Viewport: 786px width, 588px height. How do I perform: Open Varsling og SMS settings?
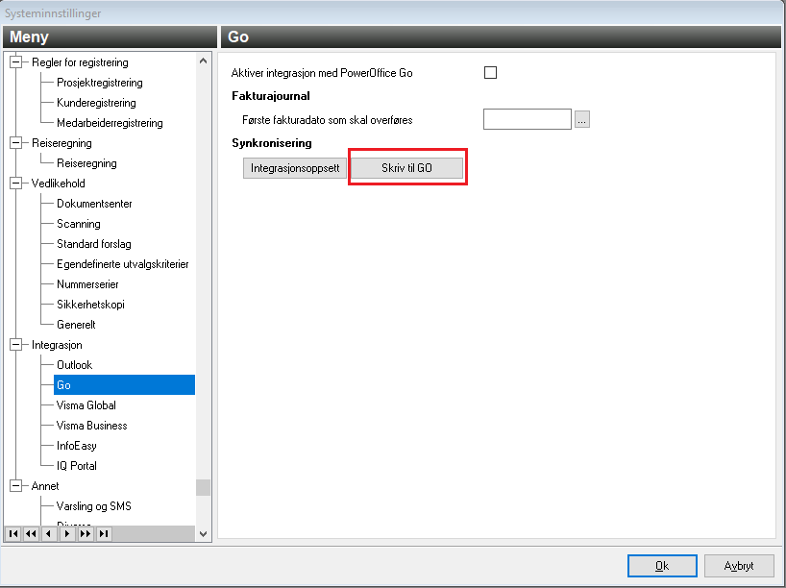[94, 505]
